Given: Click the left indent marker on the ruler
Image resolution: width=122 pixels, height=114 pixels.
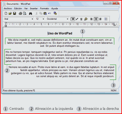Looking at the screenshot, I should pos(6,25).
